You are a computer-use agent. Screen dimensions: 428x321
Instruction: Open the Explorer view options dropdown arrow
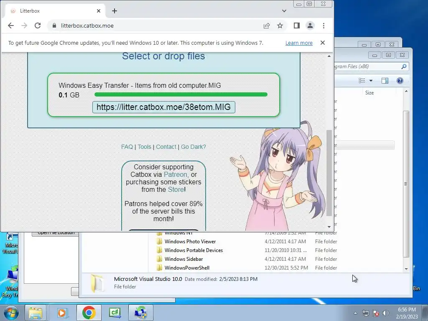371,81
